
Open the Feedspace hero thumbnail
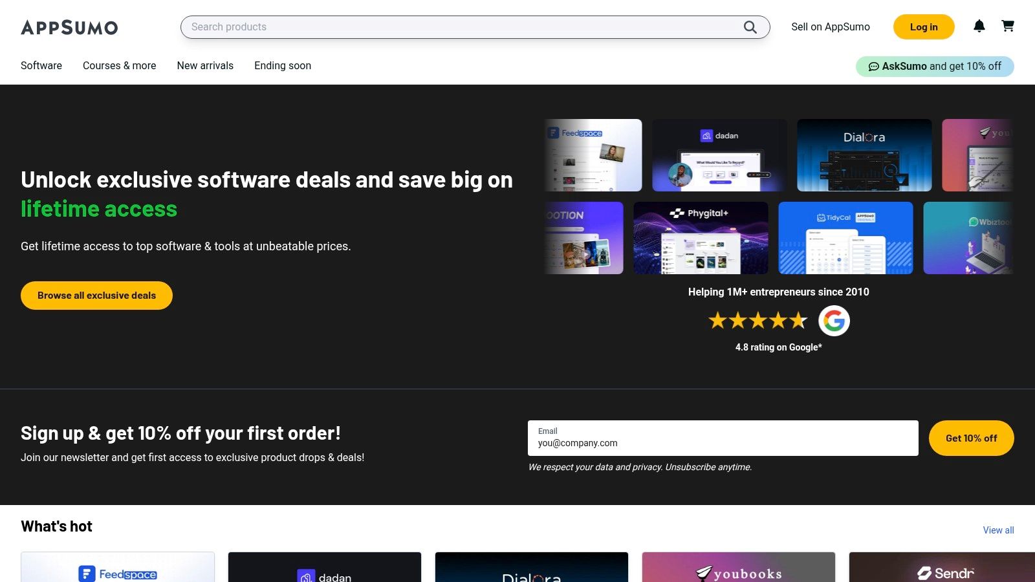click(593, 155)
